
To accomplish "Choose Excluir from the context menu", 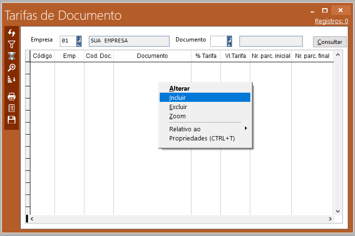I will coord(178,107).
